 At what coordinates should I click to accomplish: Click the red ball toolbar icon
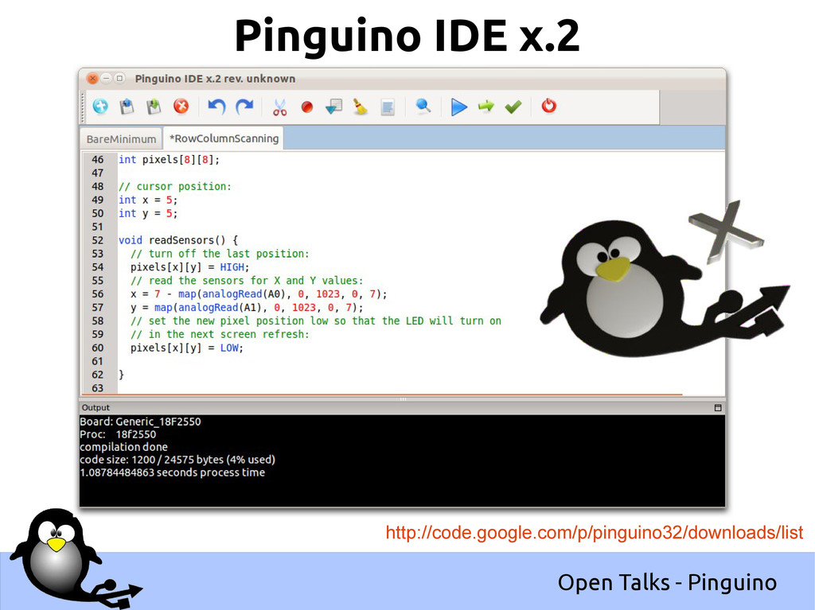point(306,107)
